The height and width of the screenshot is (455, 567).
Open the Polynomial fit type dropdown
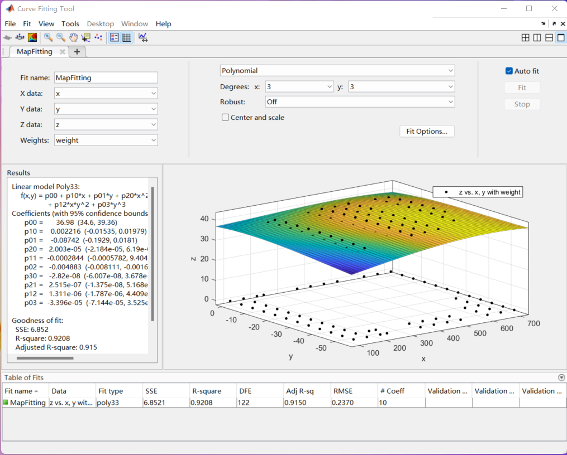[337, 71]
